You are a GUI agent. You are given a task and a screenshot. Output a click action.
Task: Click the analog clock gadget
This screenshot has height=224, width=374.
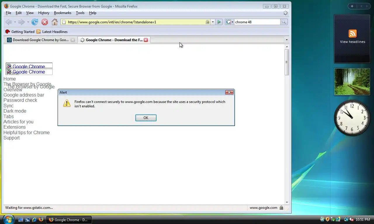click(x=352, y=118)
